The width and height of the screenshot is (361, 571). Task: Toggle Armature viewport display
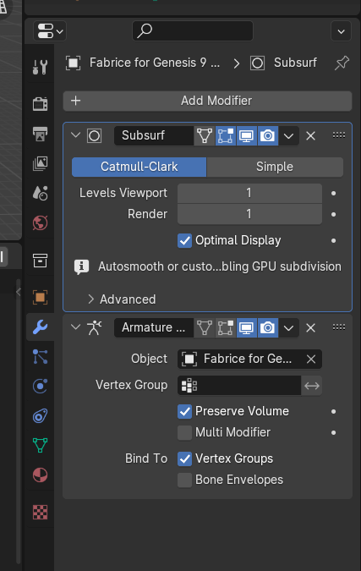247,327
